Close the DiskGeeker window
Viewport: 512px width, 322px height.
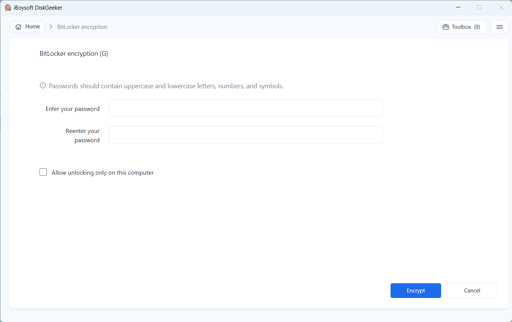coord(501,7)
